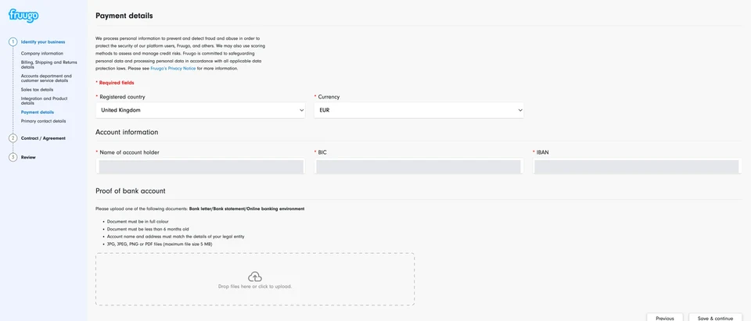The image size is (751, 321).
Task: Click the Payment details page heading
Action: coord(124,16)
